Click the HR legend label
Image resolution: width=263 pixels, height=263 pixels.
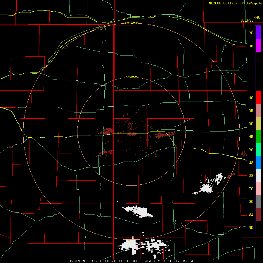(x=251, y=137)
